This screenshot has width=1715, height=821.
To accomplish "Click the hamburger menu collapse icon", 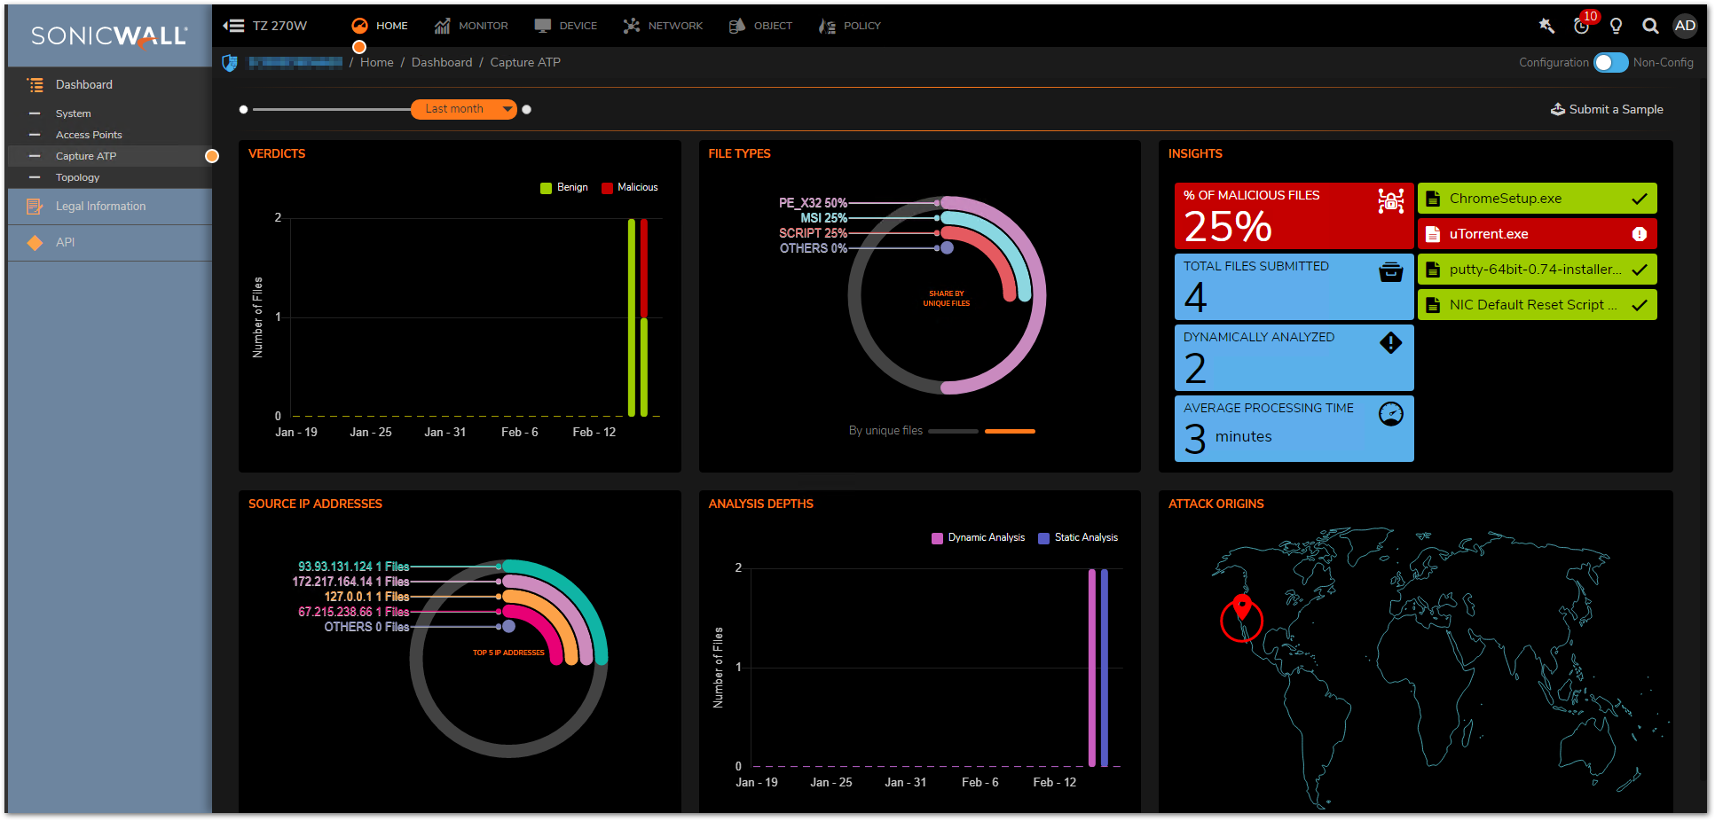I will [233, 26].
